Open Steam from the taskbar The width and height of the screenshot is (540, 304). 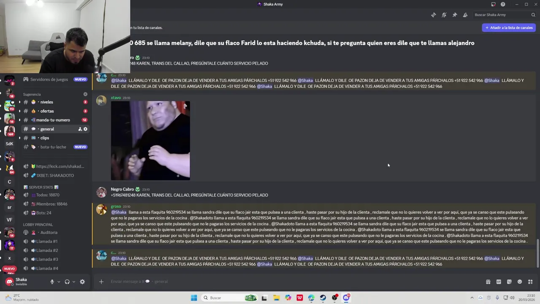[323, 298]
